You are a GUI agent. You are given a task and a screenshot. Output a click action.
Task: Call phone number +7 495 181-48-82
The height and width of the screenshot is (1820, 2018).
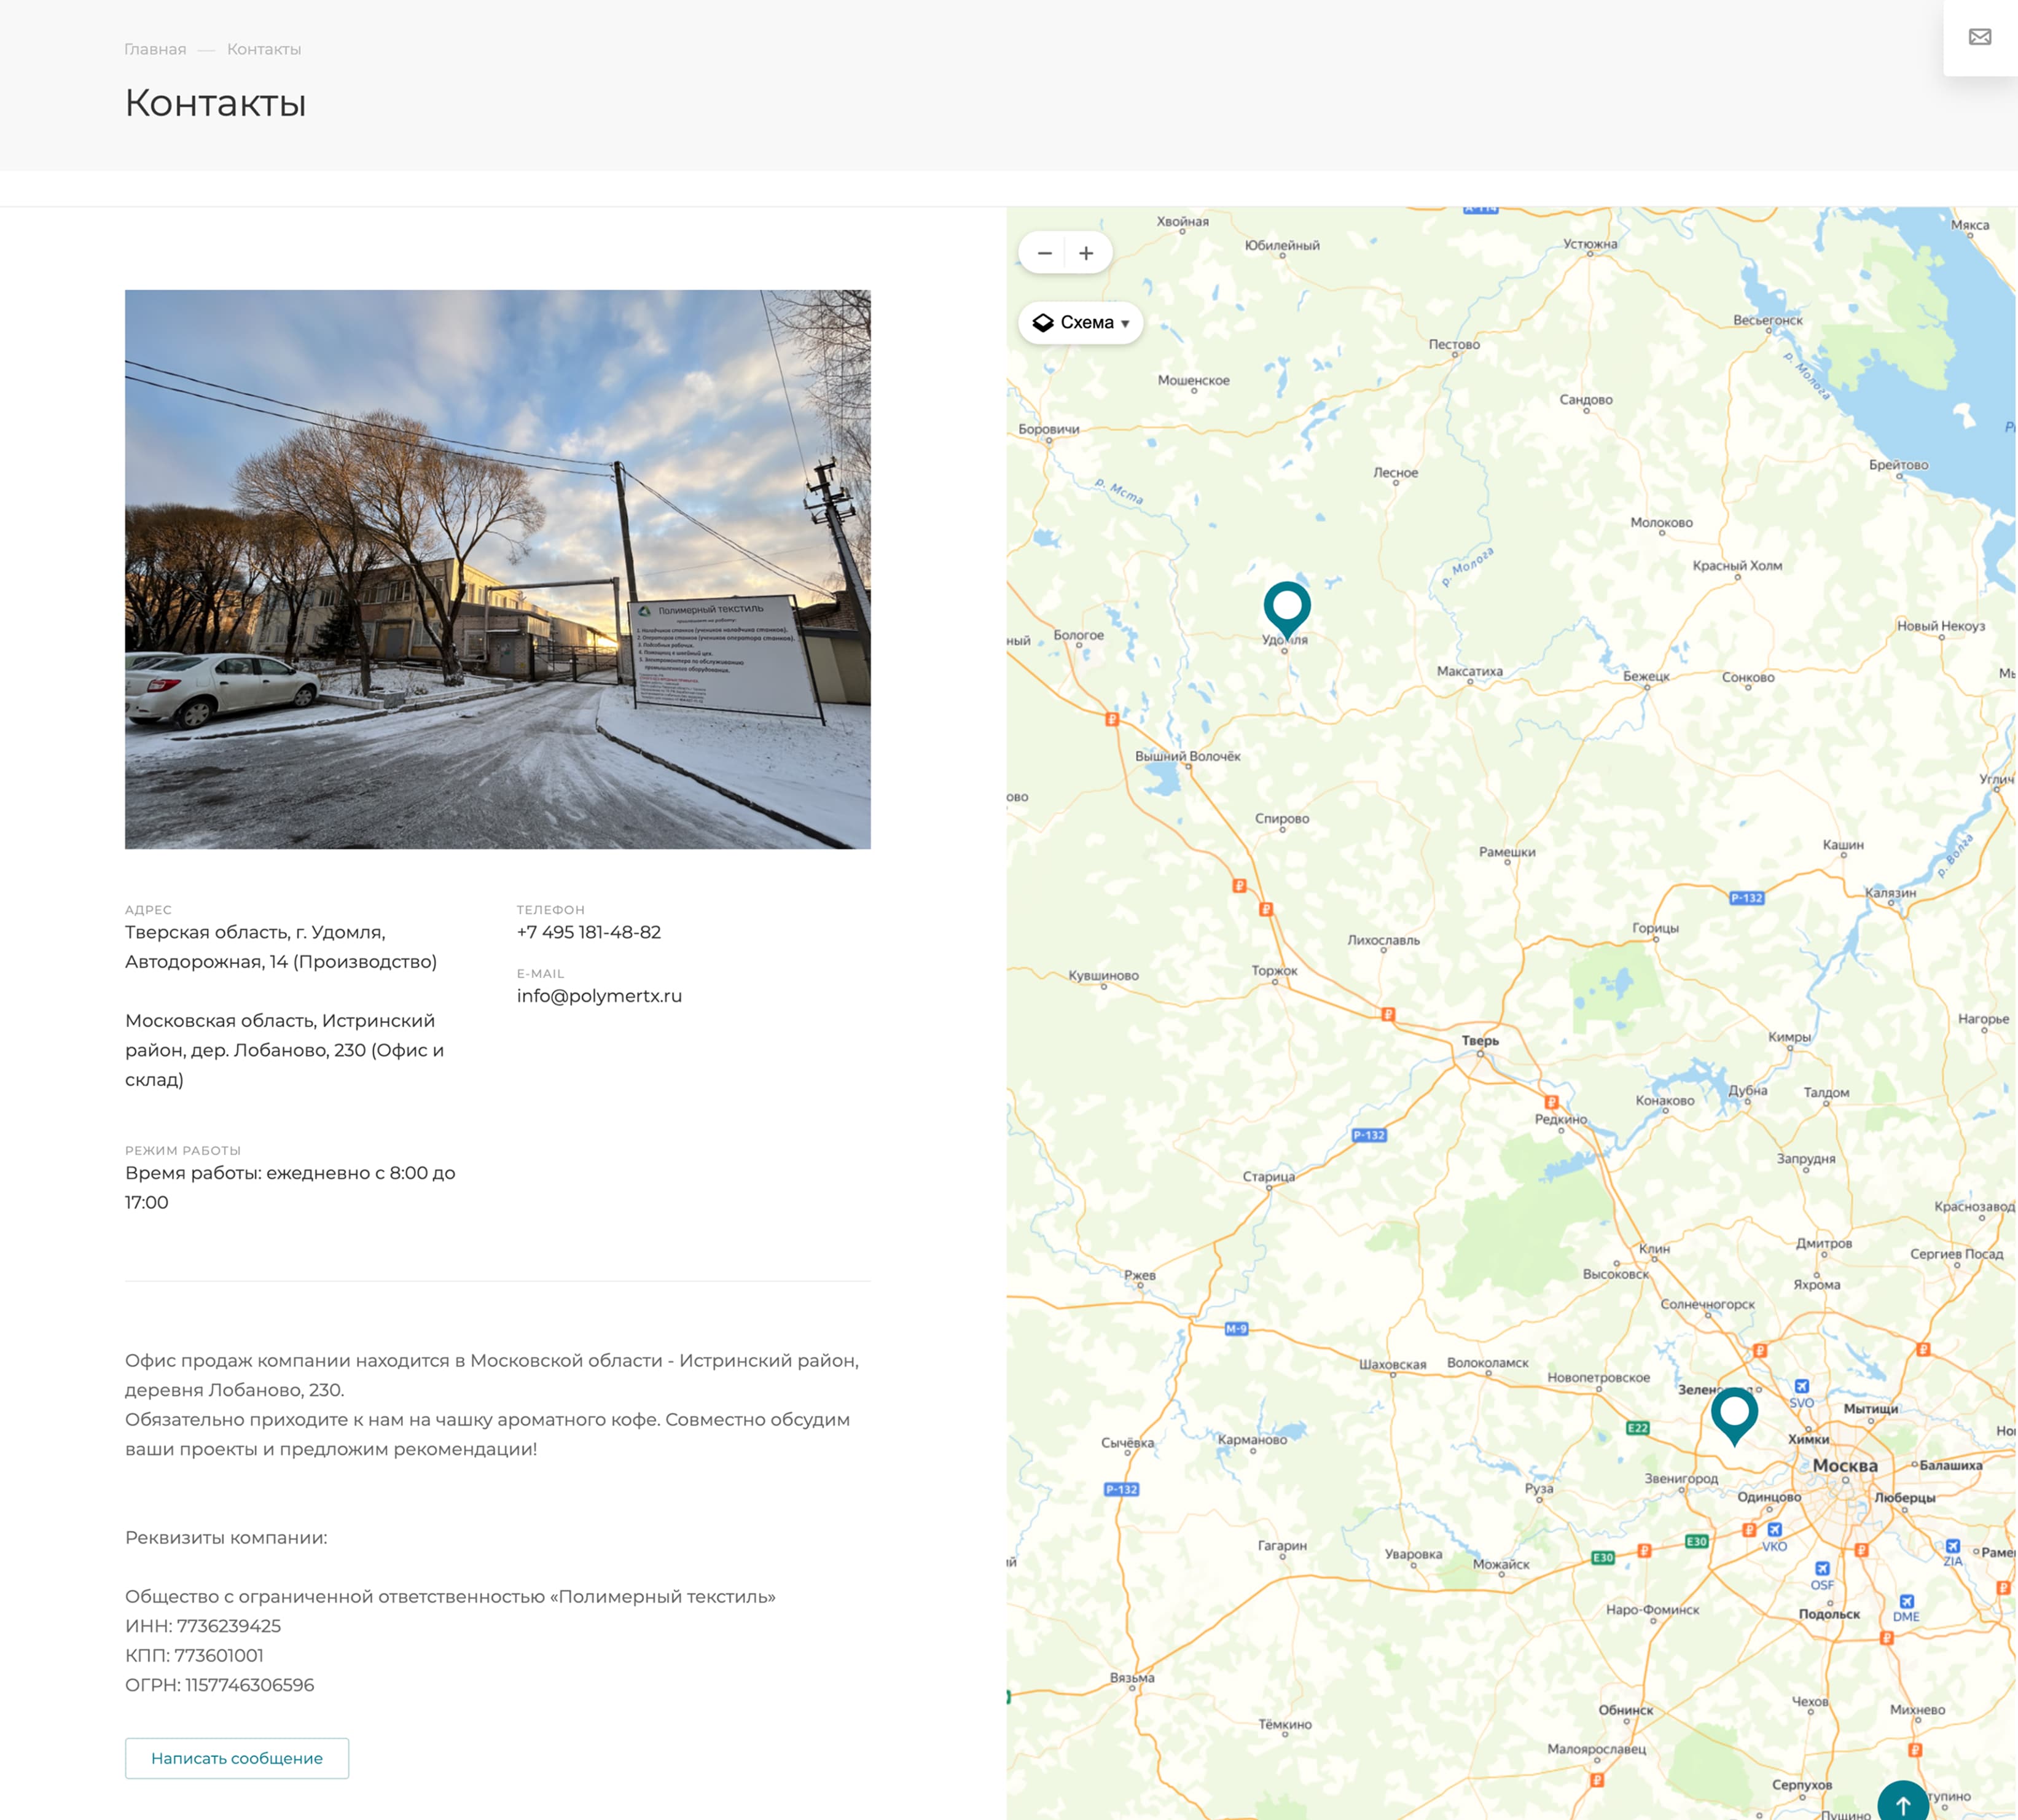click(588, 931)
